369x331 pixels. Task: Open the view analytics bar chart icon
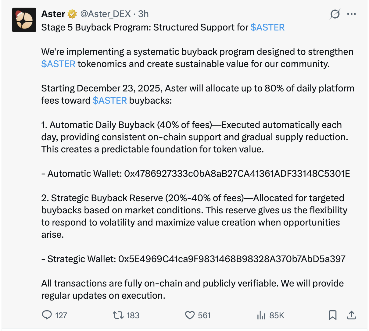pos(261,315)
